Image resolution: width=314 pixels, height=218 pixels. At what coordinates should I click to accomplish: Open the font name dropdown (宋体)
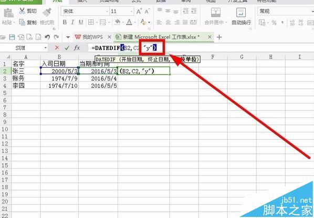[107, 12]
